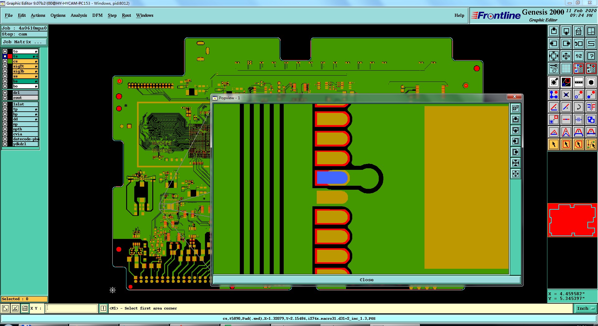598x326 pixels.
Task: Select the mirror feature F tool
Action: point(591,107)
